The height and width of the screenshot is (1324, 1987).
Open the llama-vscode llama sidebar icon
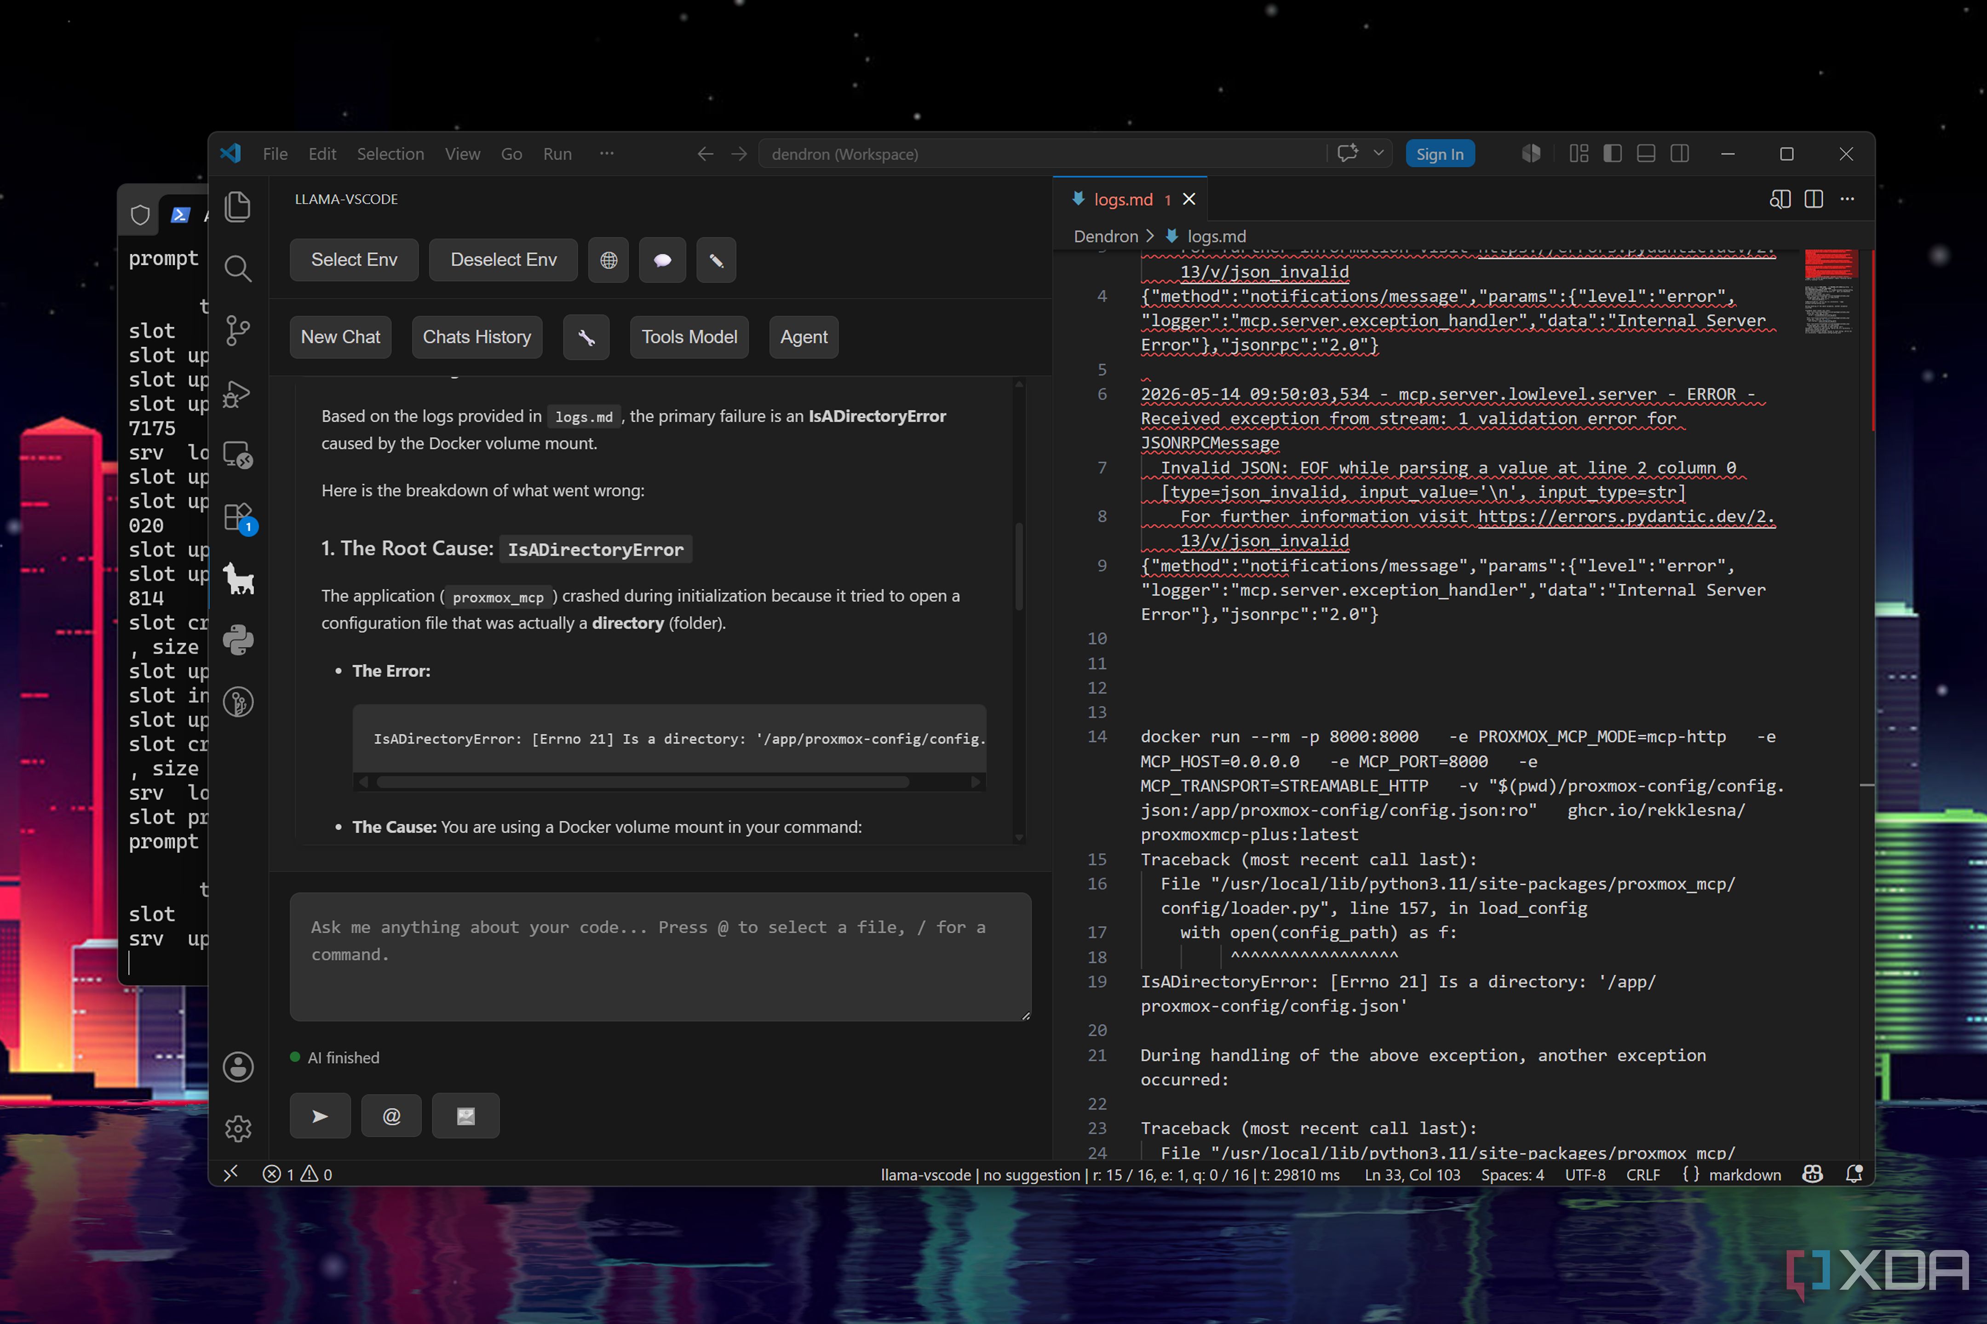239,578
